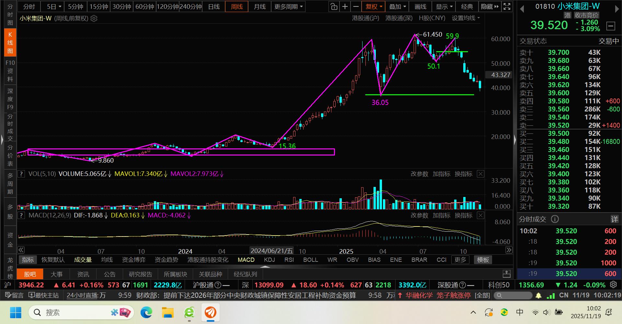Image resolution: width=622 pixels, height=324 pixels.
Task: Open 深股通 help question mark
Action: click(x=463, y=285)
